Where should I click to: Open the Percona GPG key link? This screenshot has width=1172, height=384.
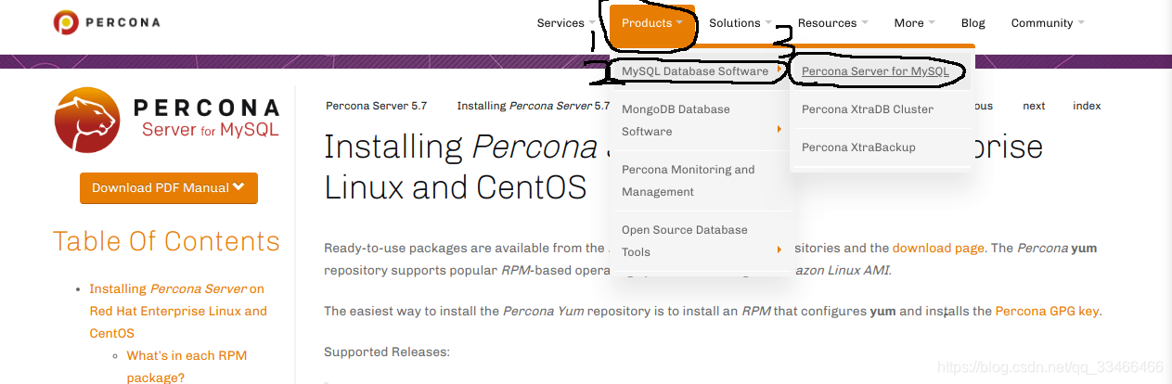click(x=1048, y=312)
